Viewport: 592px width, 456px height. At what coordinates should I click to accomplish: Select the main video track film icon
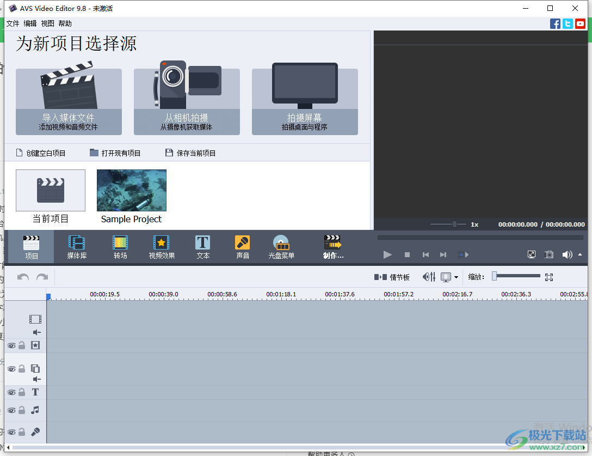pos(35,319)
